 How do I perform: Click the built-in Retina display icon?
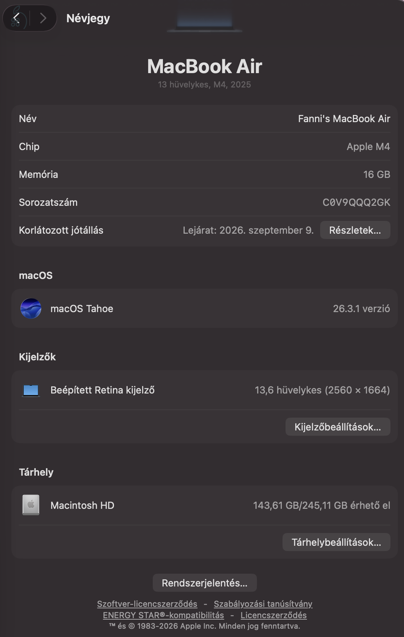pyautogui.click(x=31, y=390)
